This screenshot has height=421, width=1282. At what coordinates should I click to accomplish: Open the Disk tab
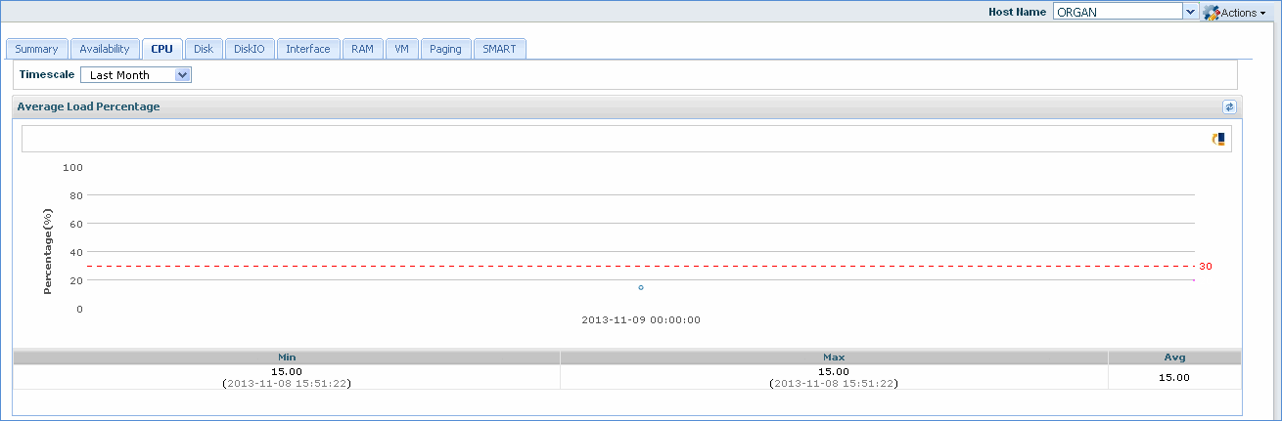[204, 49]
